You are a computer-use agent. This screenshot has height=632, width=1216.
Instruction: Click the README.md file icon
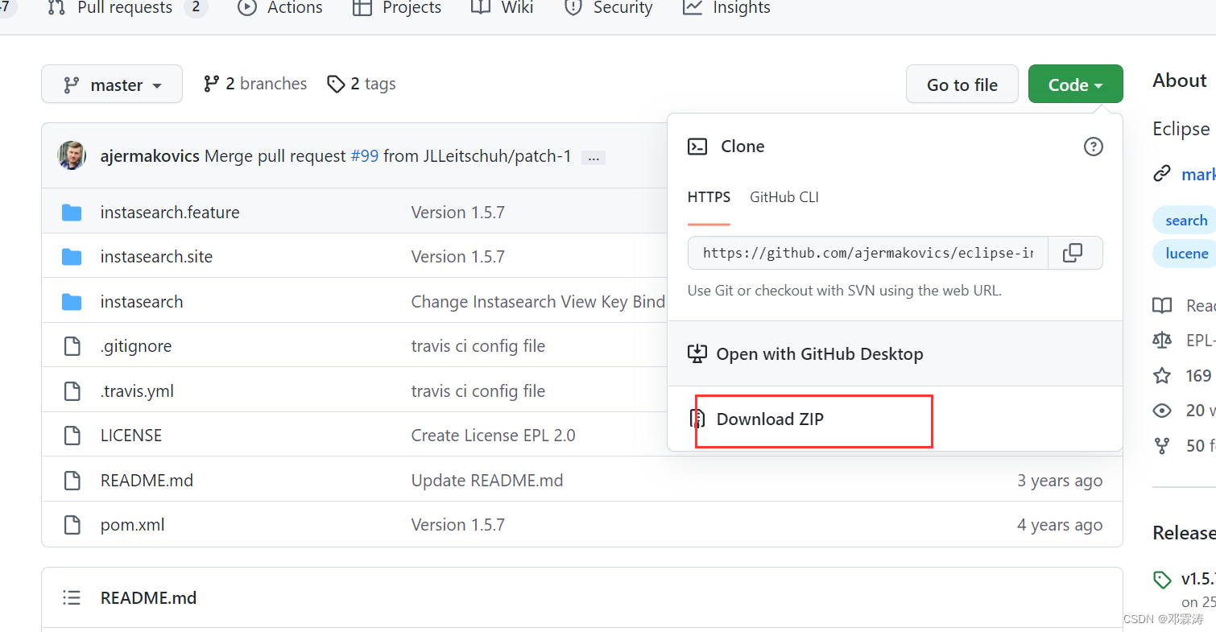pos(72,480)
